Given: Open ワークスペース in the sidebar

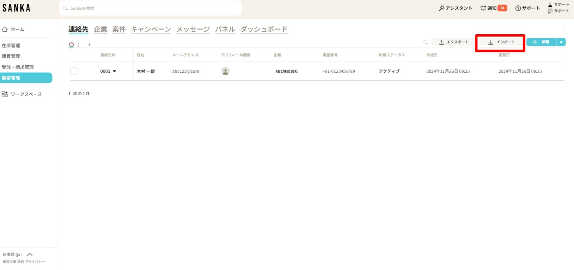Looking at the screenshot, I should [x=26, y=94].
